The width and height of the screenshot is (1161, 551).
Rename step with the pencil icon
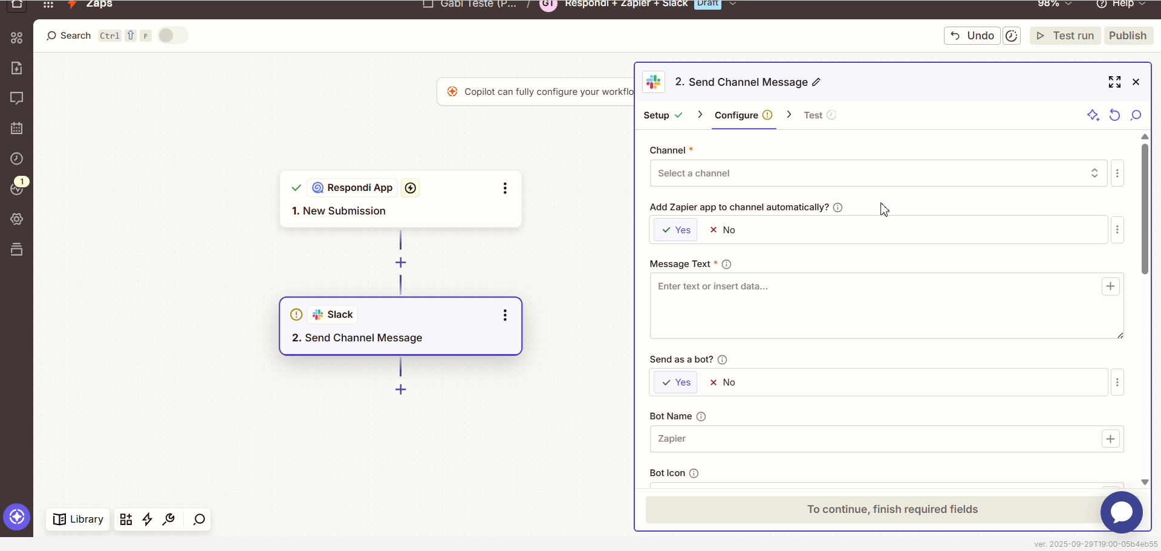[x=816, y=82]
